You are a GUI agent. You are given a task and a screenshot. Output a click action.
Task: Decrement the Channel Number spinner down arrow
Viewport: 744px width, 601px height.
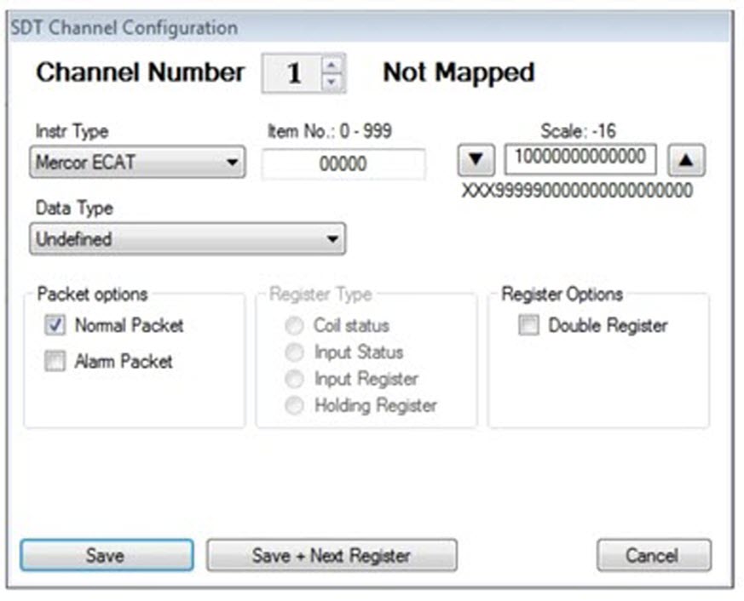point(332,82)
